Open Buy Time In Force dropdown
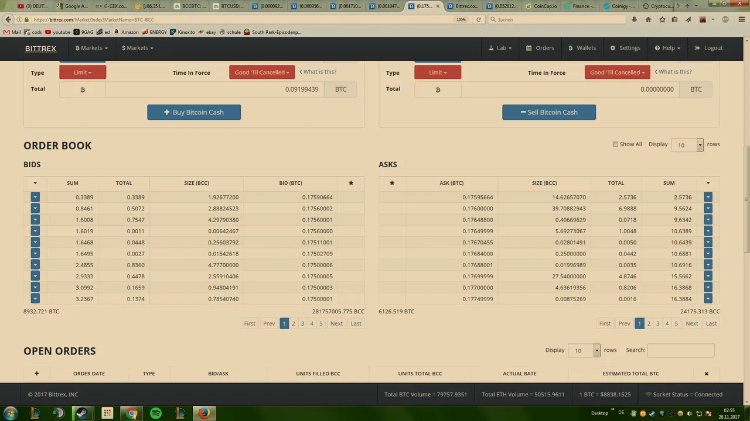 point(262,73)
